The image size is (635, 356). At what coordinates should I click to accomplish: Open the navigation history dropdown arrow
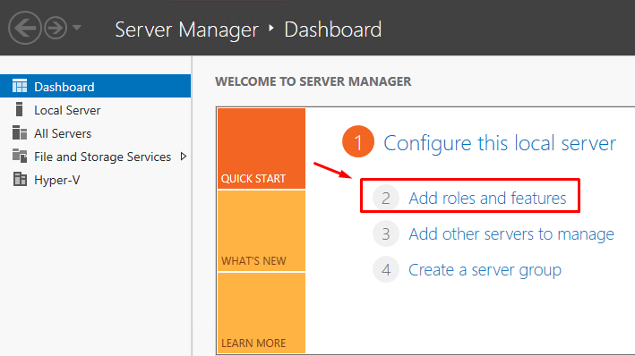click(x=76, y=28)
